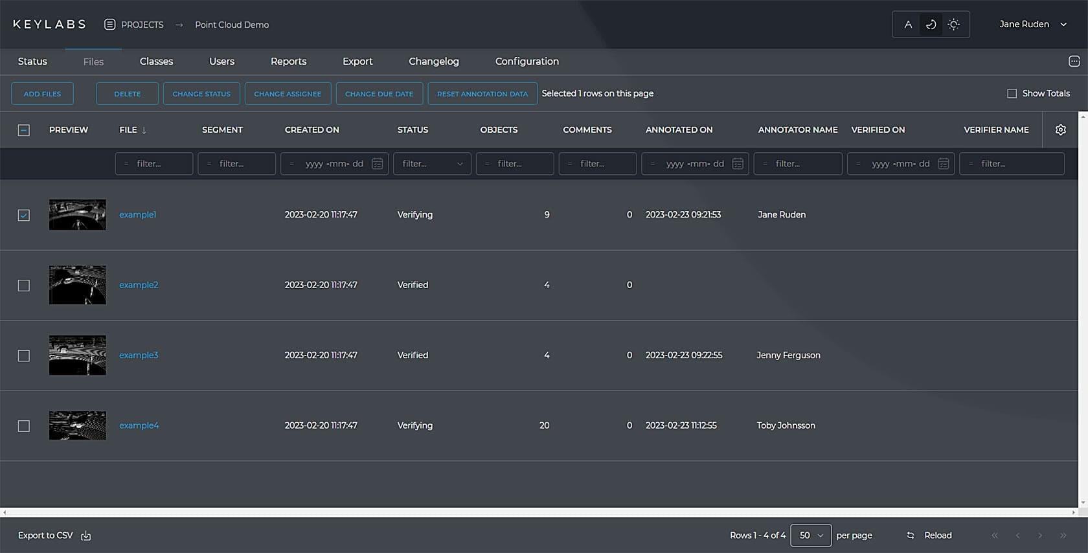Click the Verifier Name filter input
1088x553 pixels.
click(1012, 164)
